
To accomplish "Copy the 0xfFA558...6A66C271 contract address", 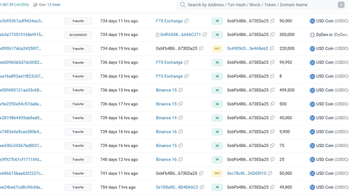I will click(204, 35).
